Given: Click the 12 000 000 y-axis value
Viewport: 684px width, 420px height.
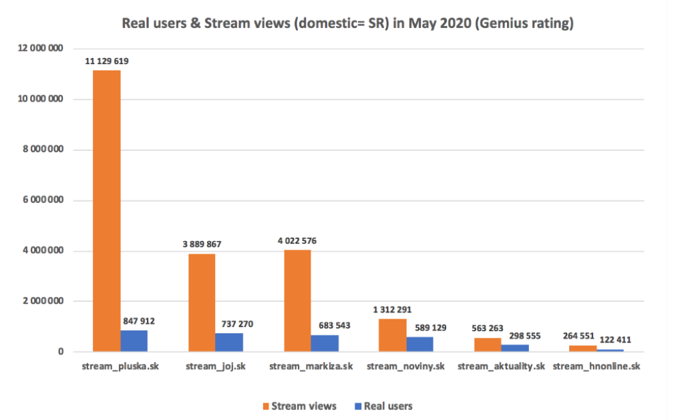Looking at the screenshot, I should [41, 49].
